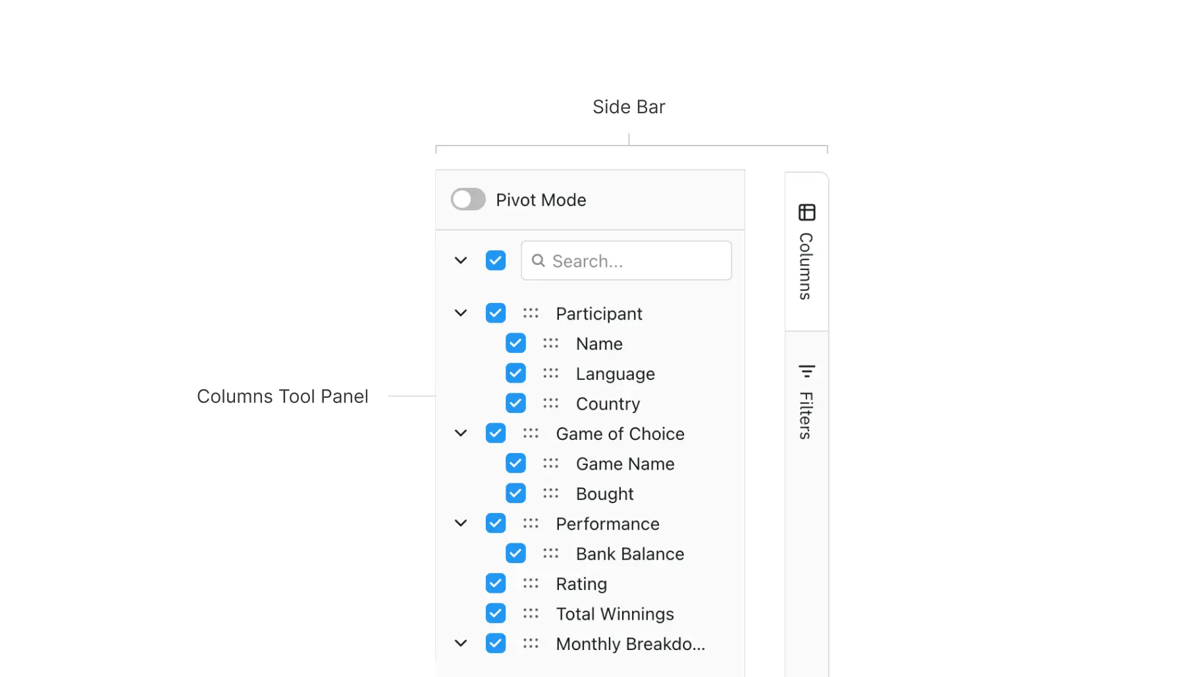
Task: Uncheck the Performance group checkbox
Action: point(496,524)
